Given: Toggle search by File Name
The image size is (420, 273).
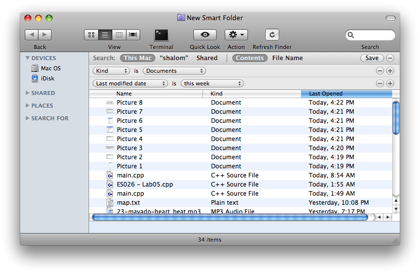Looking at the screenshot, I should (287, 58).
